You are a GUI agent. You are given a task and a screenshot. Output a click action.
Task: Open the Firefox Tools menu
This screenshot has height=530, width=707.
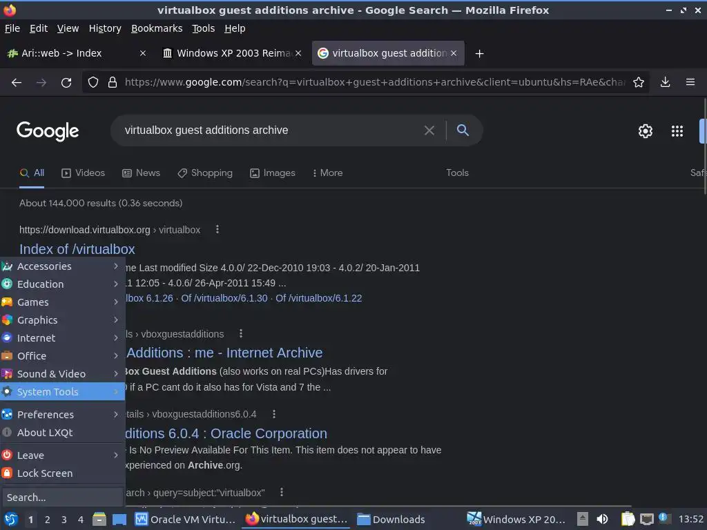[x=204, y=28]
